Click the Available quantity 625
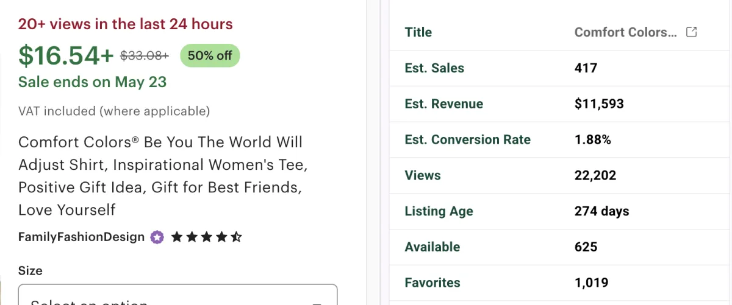This screenshot has height=305, width=732. point(586,247)
